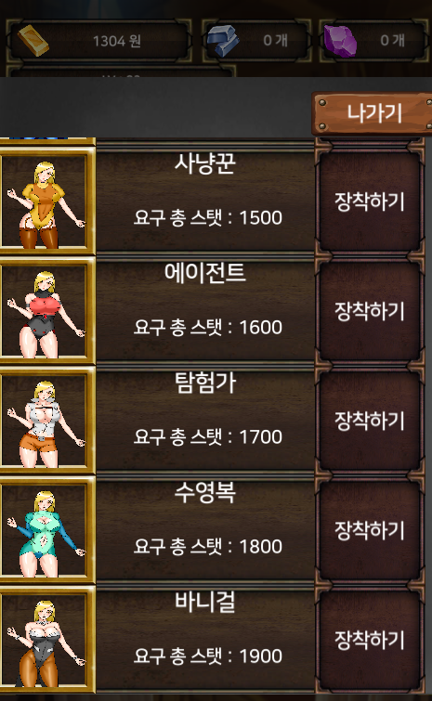Equip the 바니걸 costume with 장착하기
The image size is (432, 701).
click(370, 640)
